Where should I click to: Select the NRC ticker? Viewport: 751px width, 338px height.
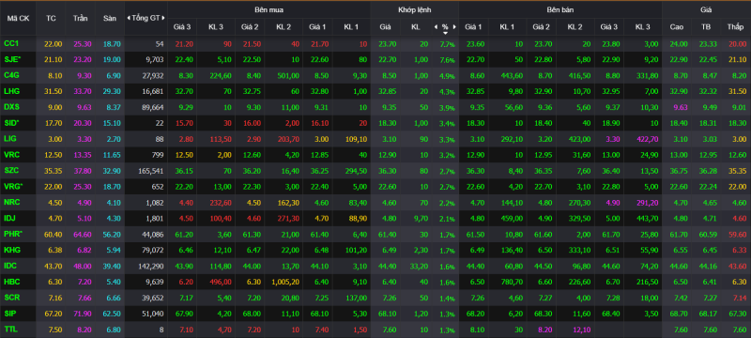tap(11, 203)
